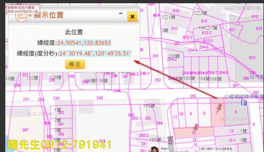The image size is (264, 152).
Task: Click the 185號 address label
Action: pos(155,140)
